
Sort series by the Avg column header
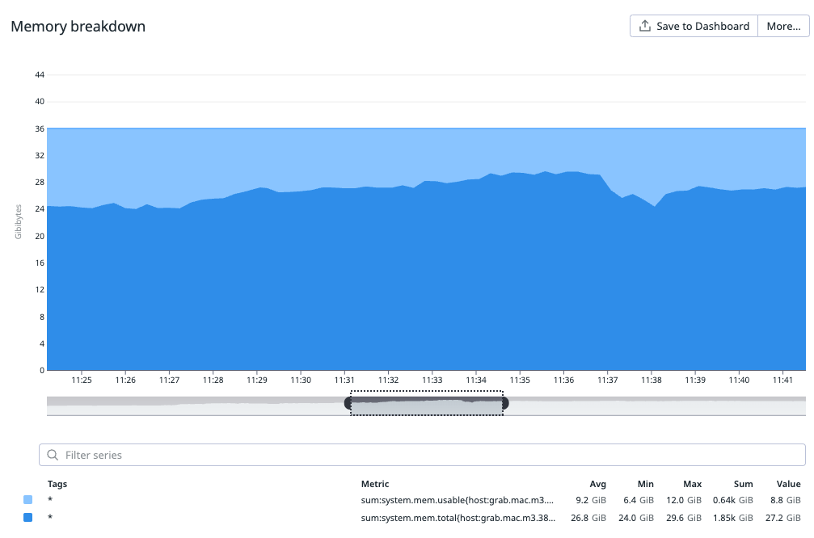coord(597,484)
